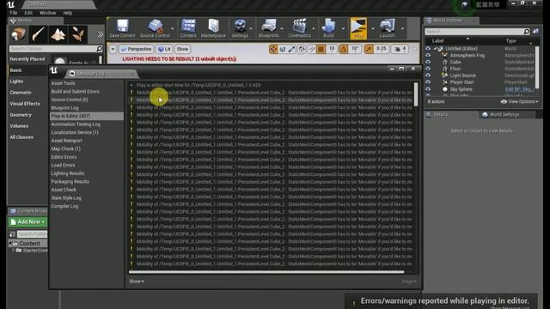
Task: Open the Edit BP_Sky link
Action: [x=520, y=89]
